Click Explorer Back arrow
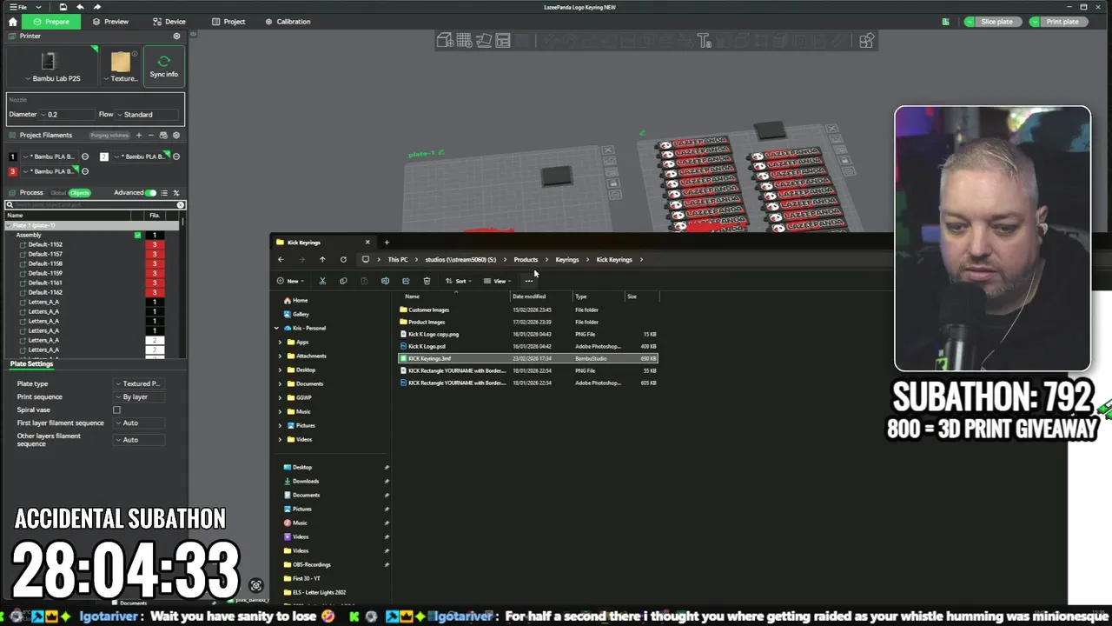This screenshot has width=1112, height=626. [x=281, y=259]
